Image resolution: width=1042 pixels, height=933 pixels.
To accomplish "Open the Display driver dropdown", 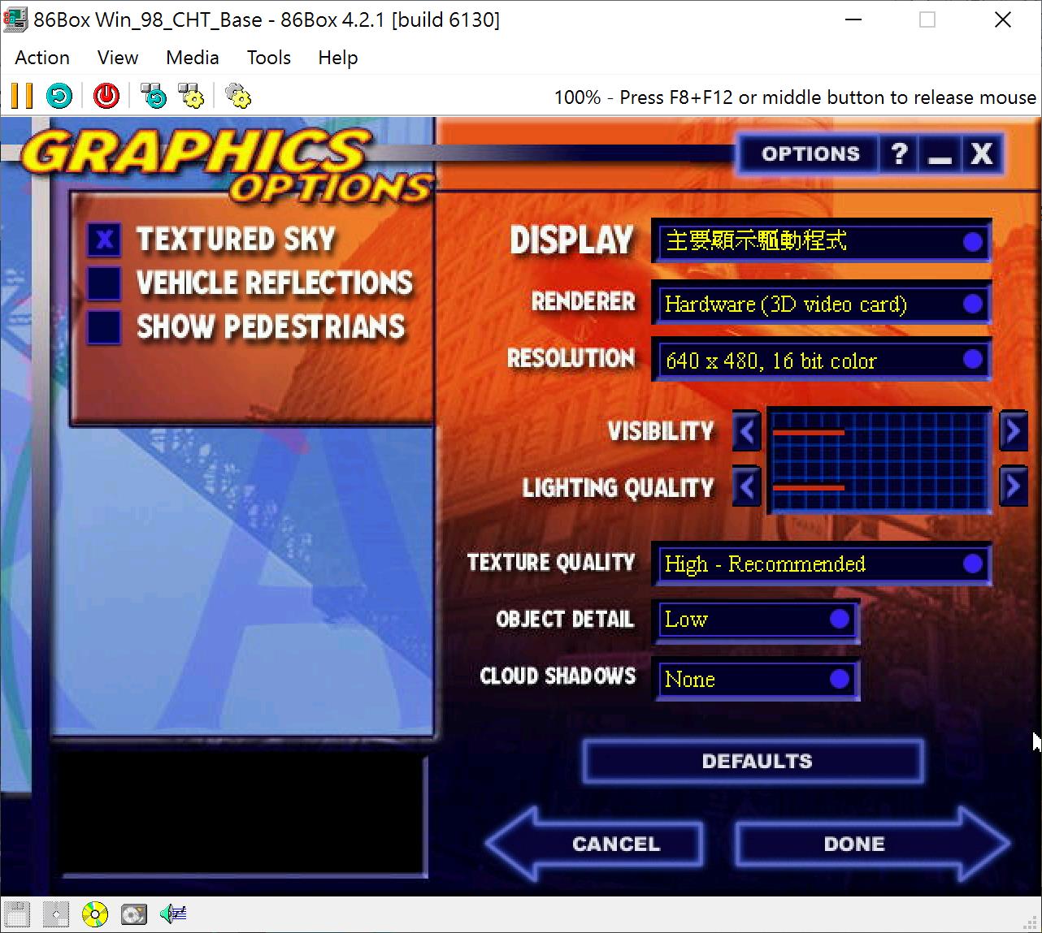I will point(822,240).
